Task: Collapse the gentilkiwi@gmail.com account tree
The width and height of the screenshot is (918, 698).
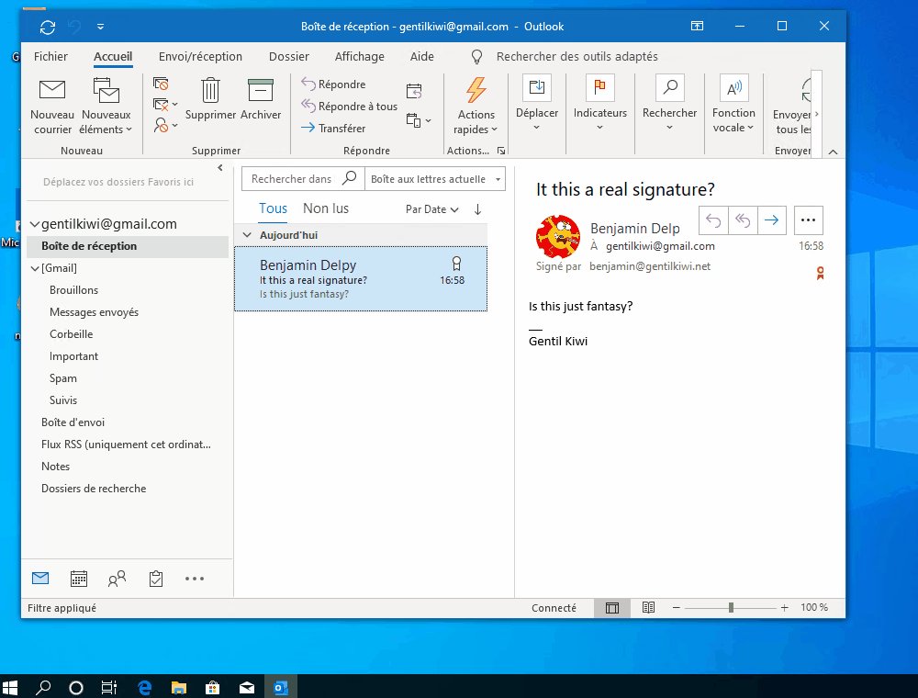Action: [x=35, y=224]
